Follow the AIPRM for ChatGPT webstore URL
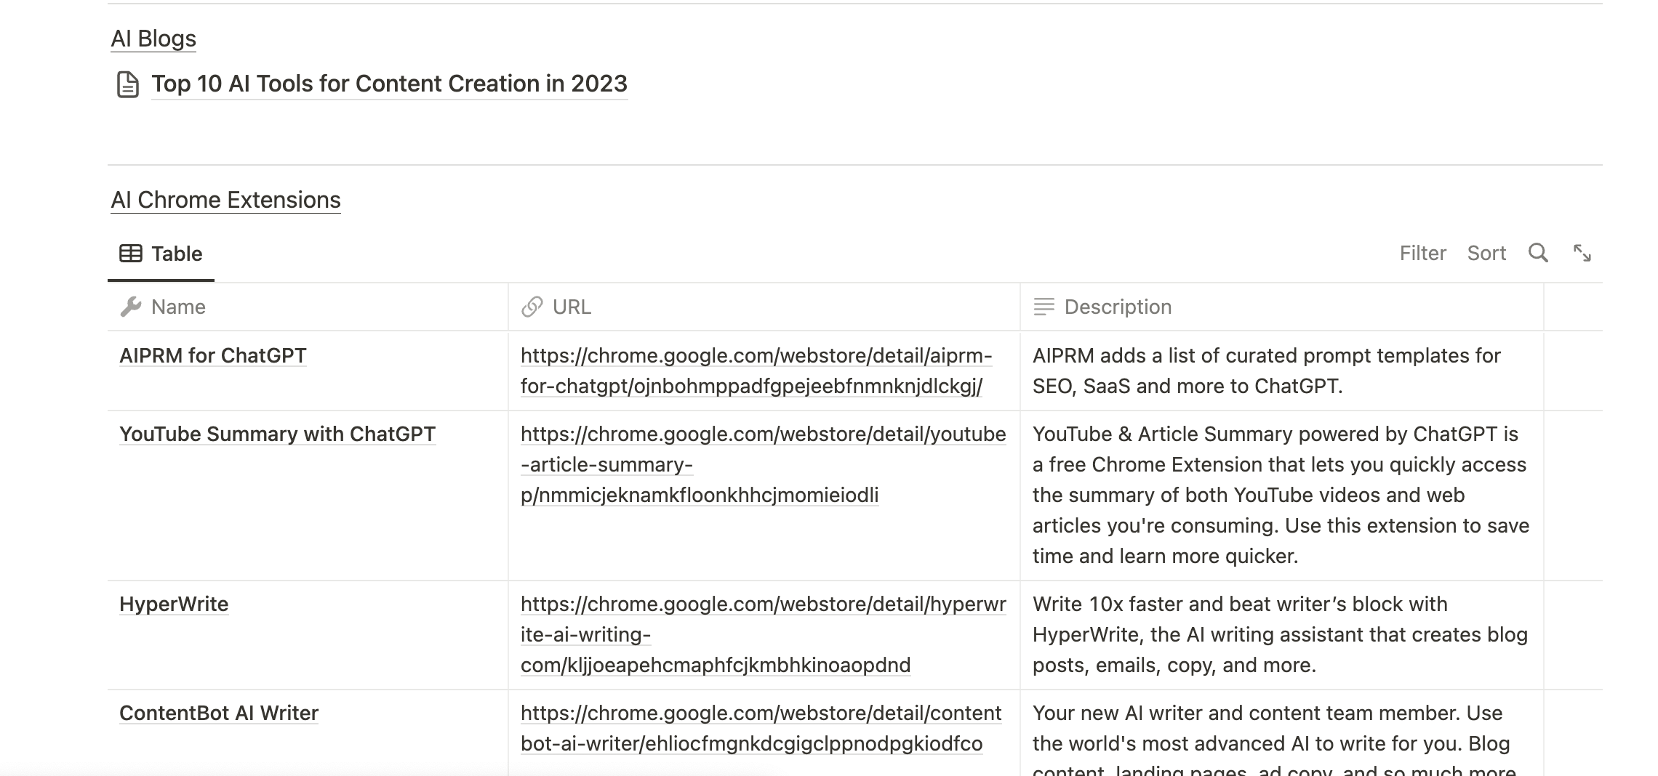This screenshot has width=1658, height=776. 756,371
